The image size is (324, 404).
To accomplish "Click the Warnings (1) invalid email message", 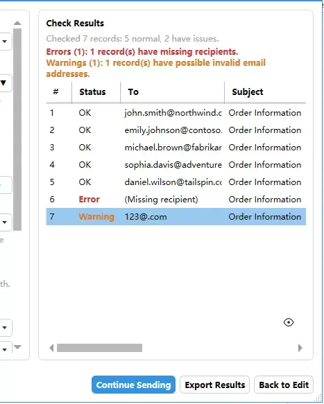I will tap(156, 69).
